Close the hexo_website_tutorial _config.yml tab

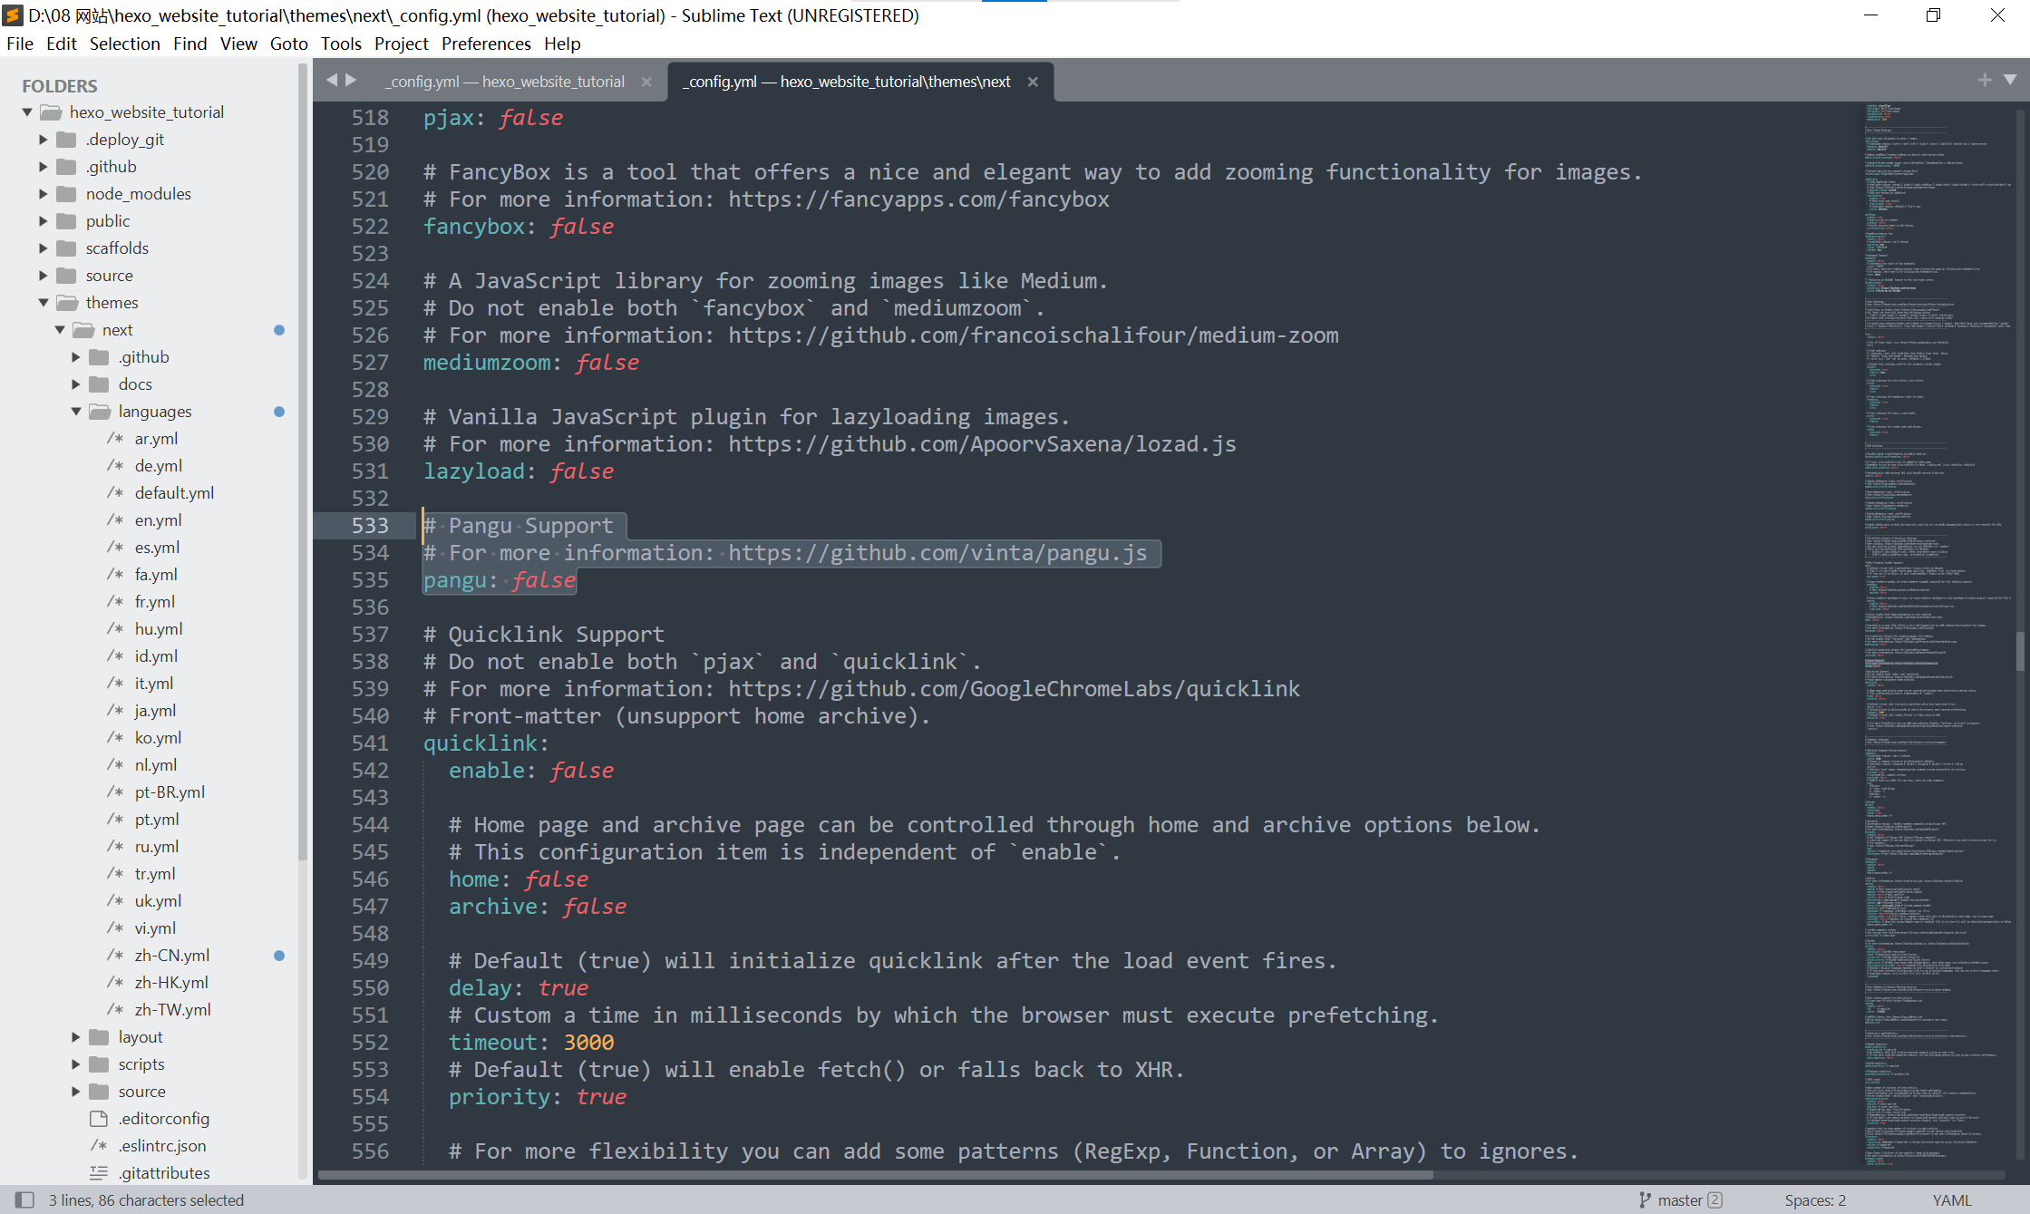pyautogui.click(x=646, y=82)
